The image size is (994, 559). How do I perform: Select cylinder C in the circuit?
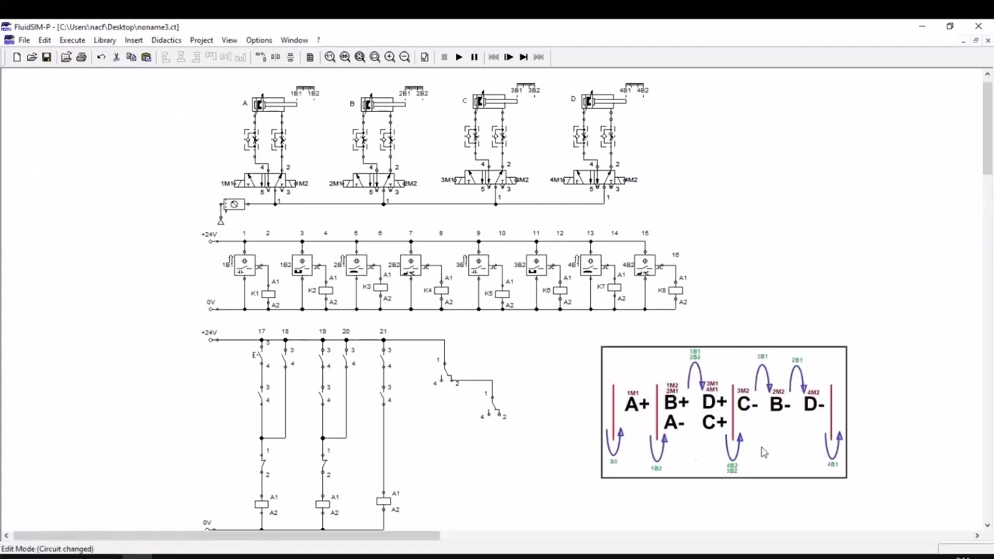(x=495, y=100)
